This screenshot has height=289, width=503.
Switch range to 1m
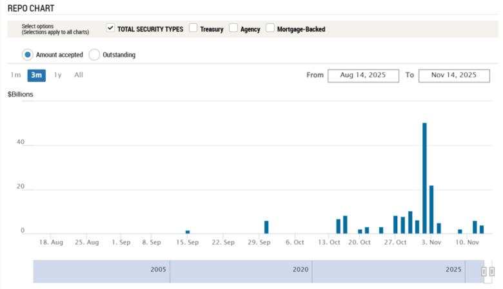15,75
